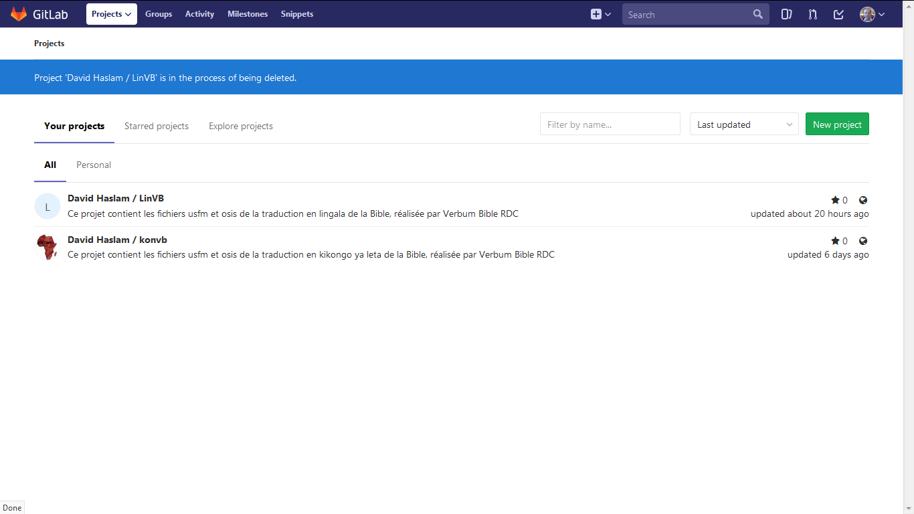Click the konvb kikongo description text
The height and width of the screenshot is (514, 914).
[311, 255]
